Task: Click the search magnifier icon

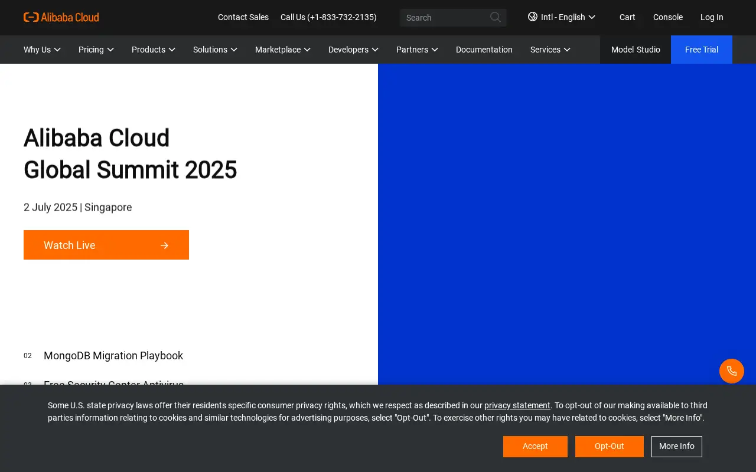Action: click(x=496, y=17)
